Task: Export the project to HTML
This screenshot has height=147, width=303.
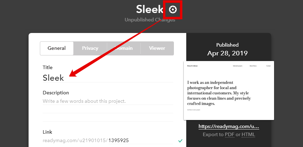Action: (x=248, y=134)
